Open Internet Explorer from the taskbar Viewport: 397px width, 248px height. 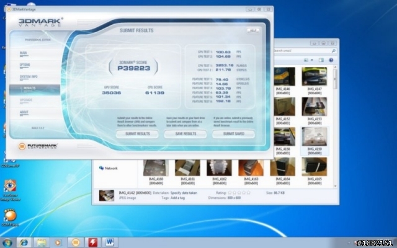pos(24,242)
